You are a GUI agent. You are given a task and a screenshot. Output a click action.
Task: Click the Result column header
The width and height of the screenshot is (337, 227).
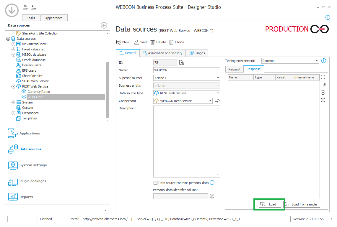[x=284, y=77]
